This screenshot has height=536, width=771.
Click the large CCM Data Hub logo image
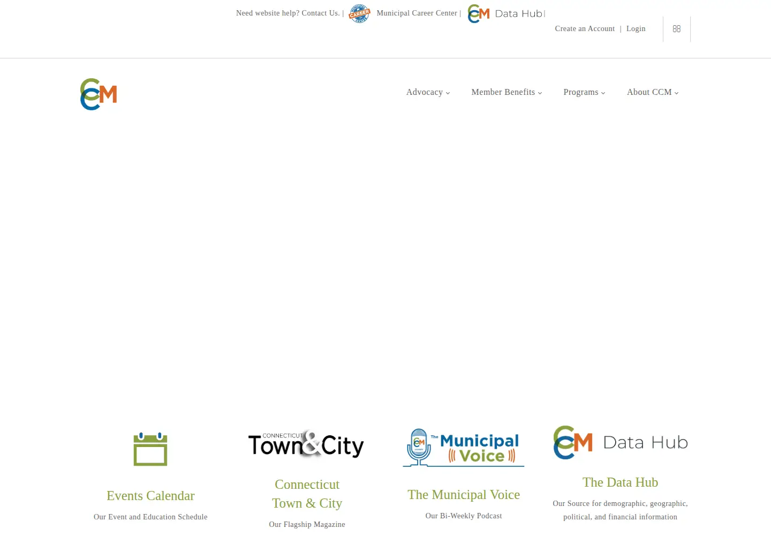[x=620, y=443]
